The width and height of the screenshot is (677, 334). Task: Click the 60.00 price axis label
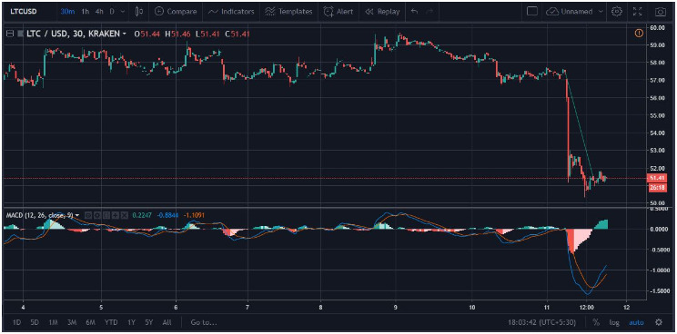pyautogui.click(x=657, y=27)
